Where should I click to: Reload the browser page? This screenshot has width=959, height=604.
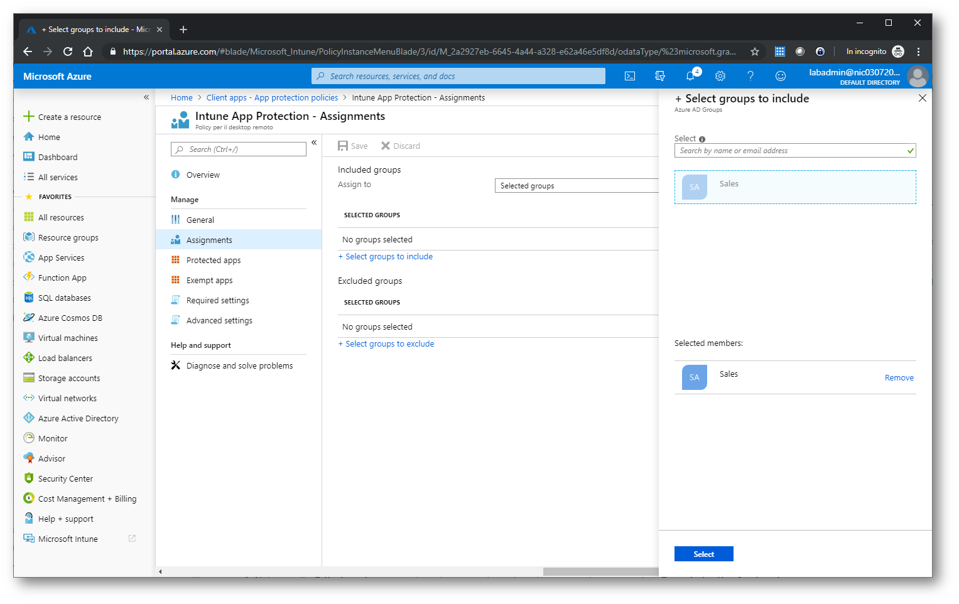click(68, 51)
